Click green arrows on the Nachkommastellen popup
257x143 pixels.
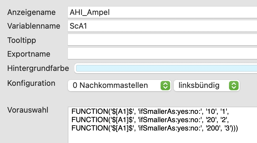[165, 86]
